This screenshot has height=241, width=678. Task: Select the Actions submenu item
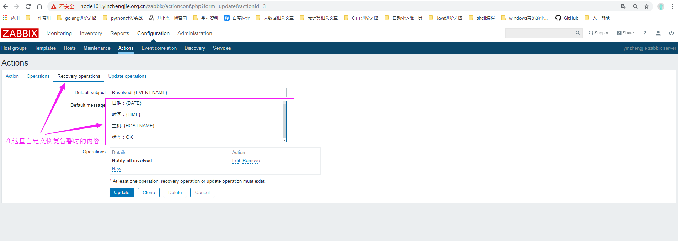click(126, 48)
